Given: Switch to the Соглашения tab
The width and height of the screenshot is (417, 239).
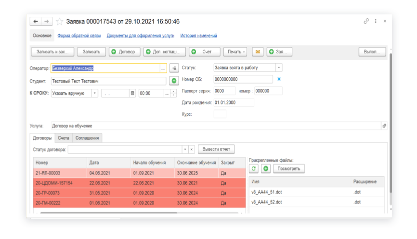Looking at the screenshot, I should [x=87, y=138].
